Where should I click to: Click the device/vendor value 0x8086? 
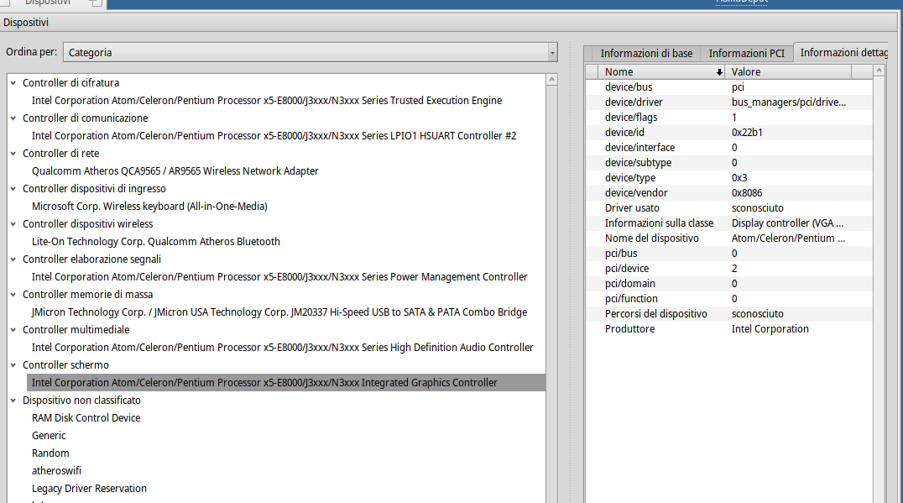747,193
